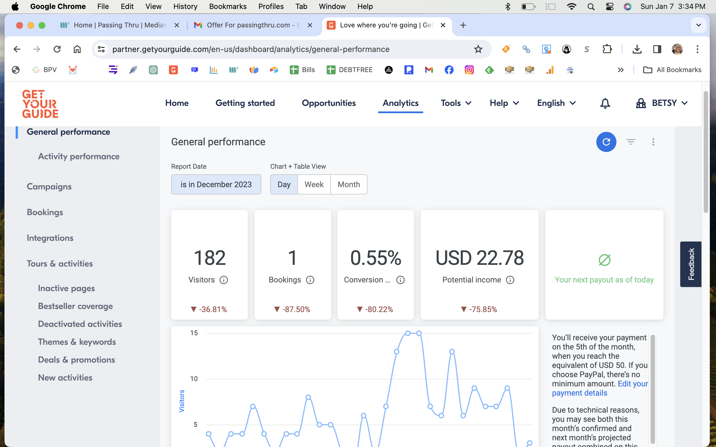Click the Conversion info icon
This screenshot has width=716, height=447.
400,280
